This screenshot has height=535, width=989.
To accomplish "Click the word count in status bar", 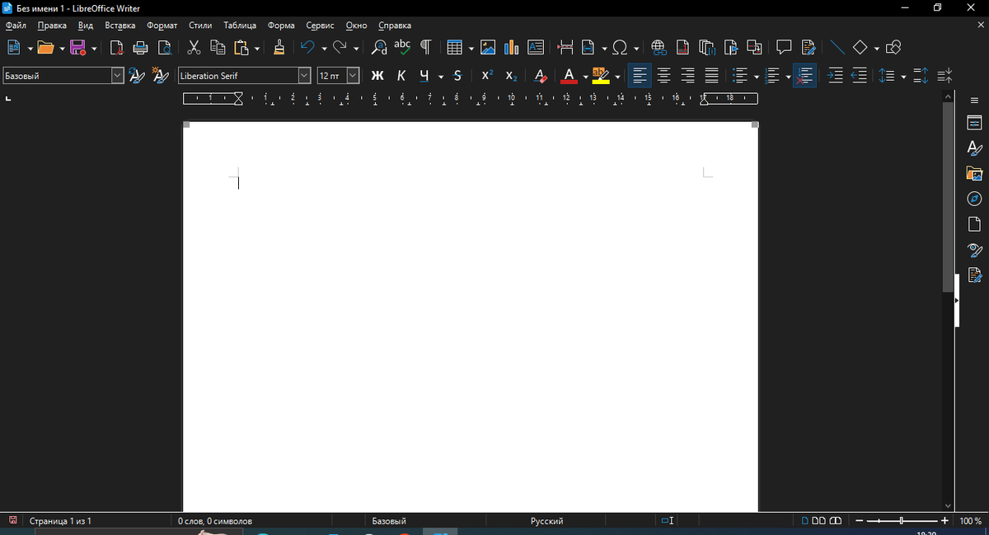I will [215, 521].
